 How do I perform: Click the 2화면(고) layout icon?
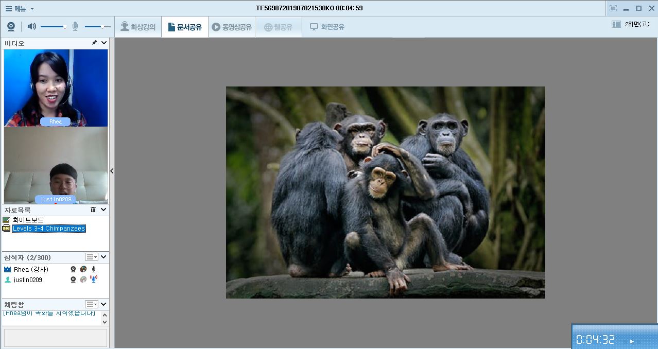(x=616, y=24)
